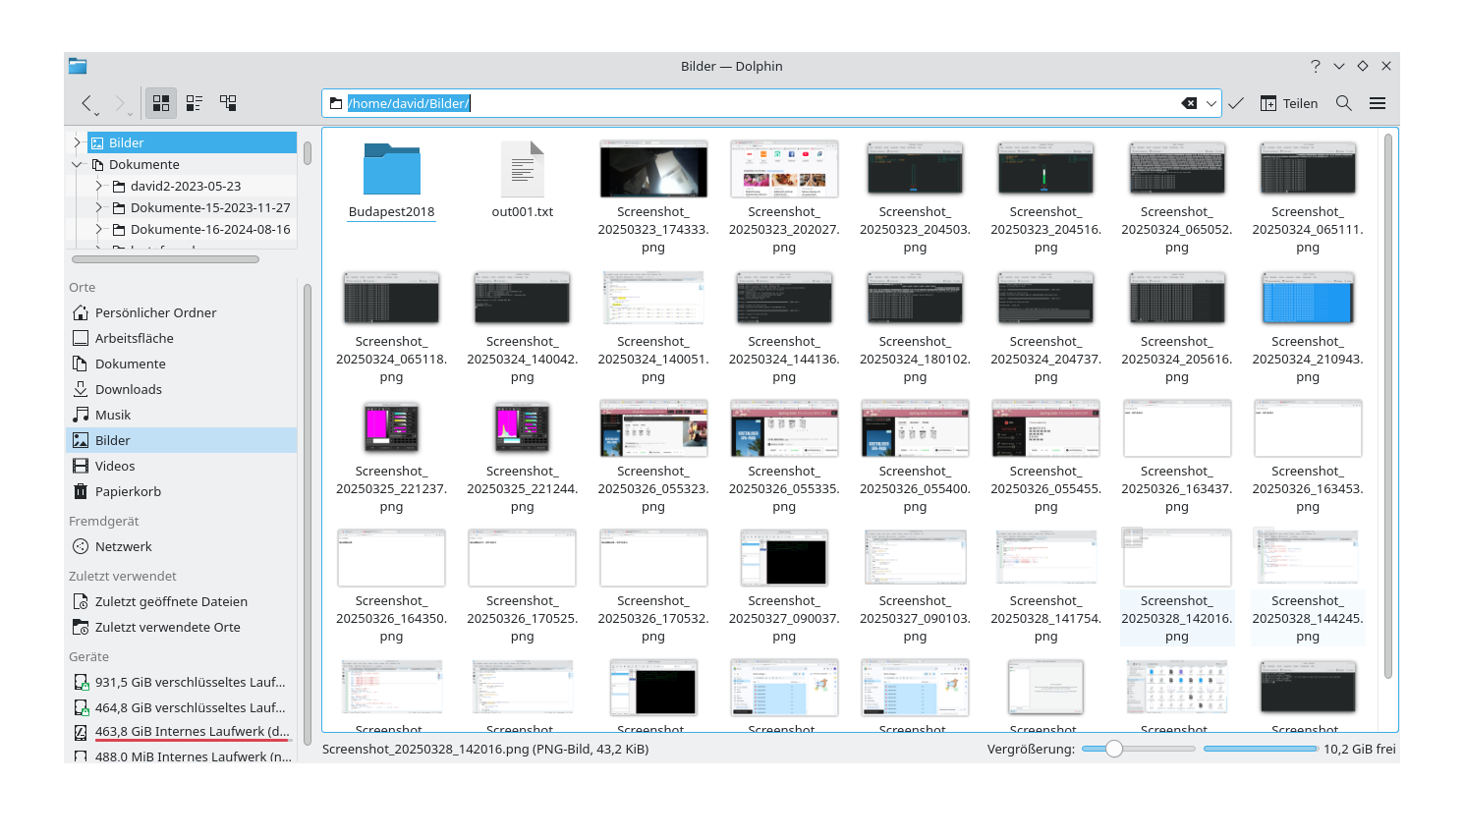The width and height of the screenshot is (1464, 839).
Task: Switch to large icons view mode
Action: pos(160,102)
